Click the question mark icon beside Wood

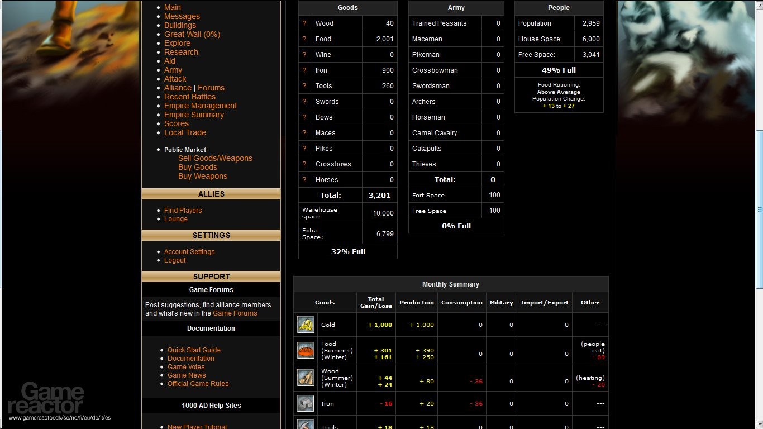click(x=304, y=23)
